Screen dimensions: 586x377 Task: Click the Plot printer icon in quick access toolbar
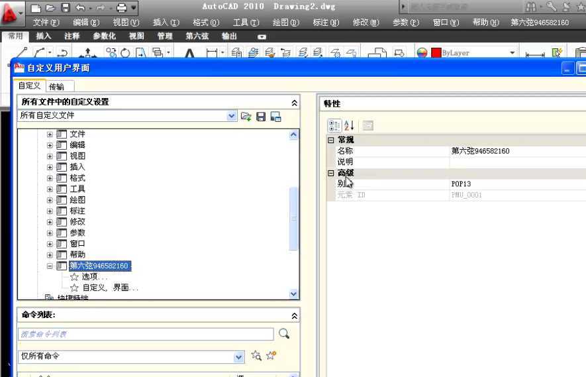121,7
